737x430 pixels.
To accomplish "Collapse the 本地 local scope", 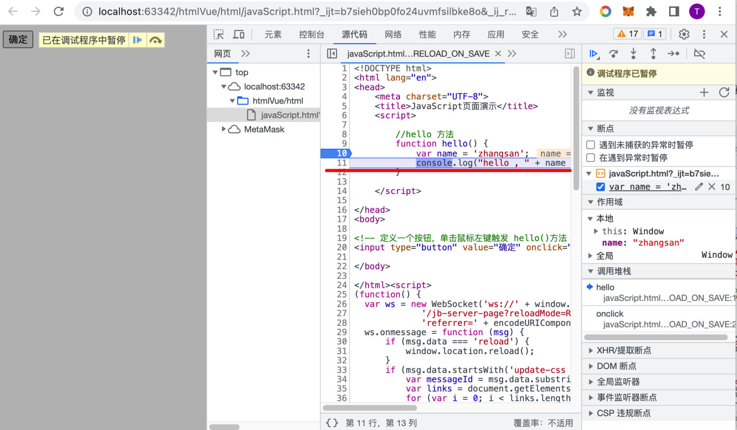I will click(591, 218).
